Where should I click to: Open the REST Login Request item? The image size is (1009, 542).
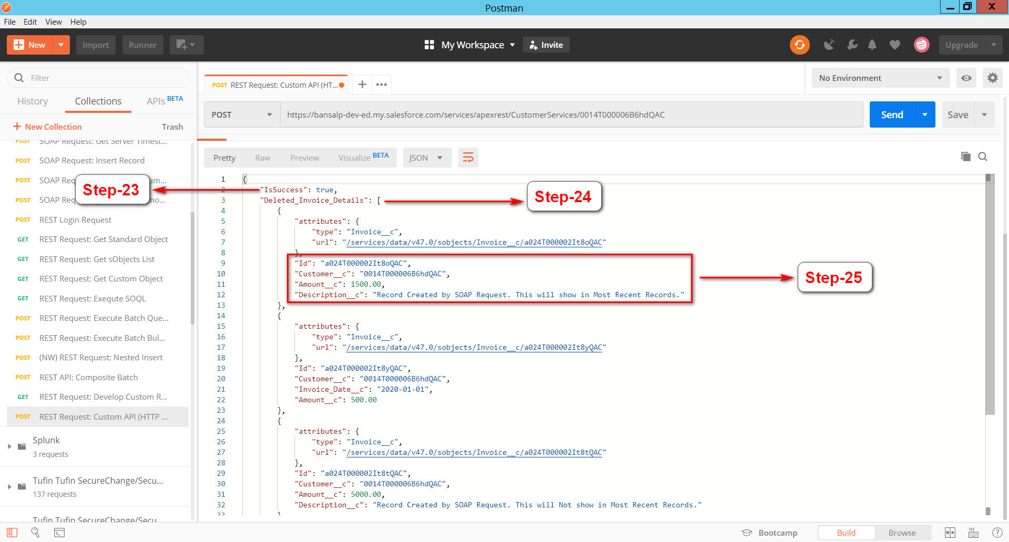pos(98,220)
